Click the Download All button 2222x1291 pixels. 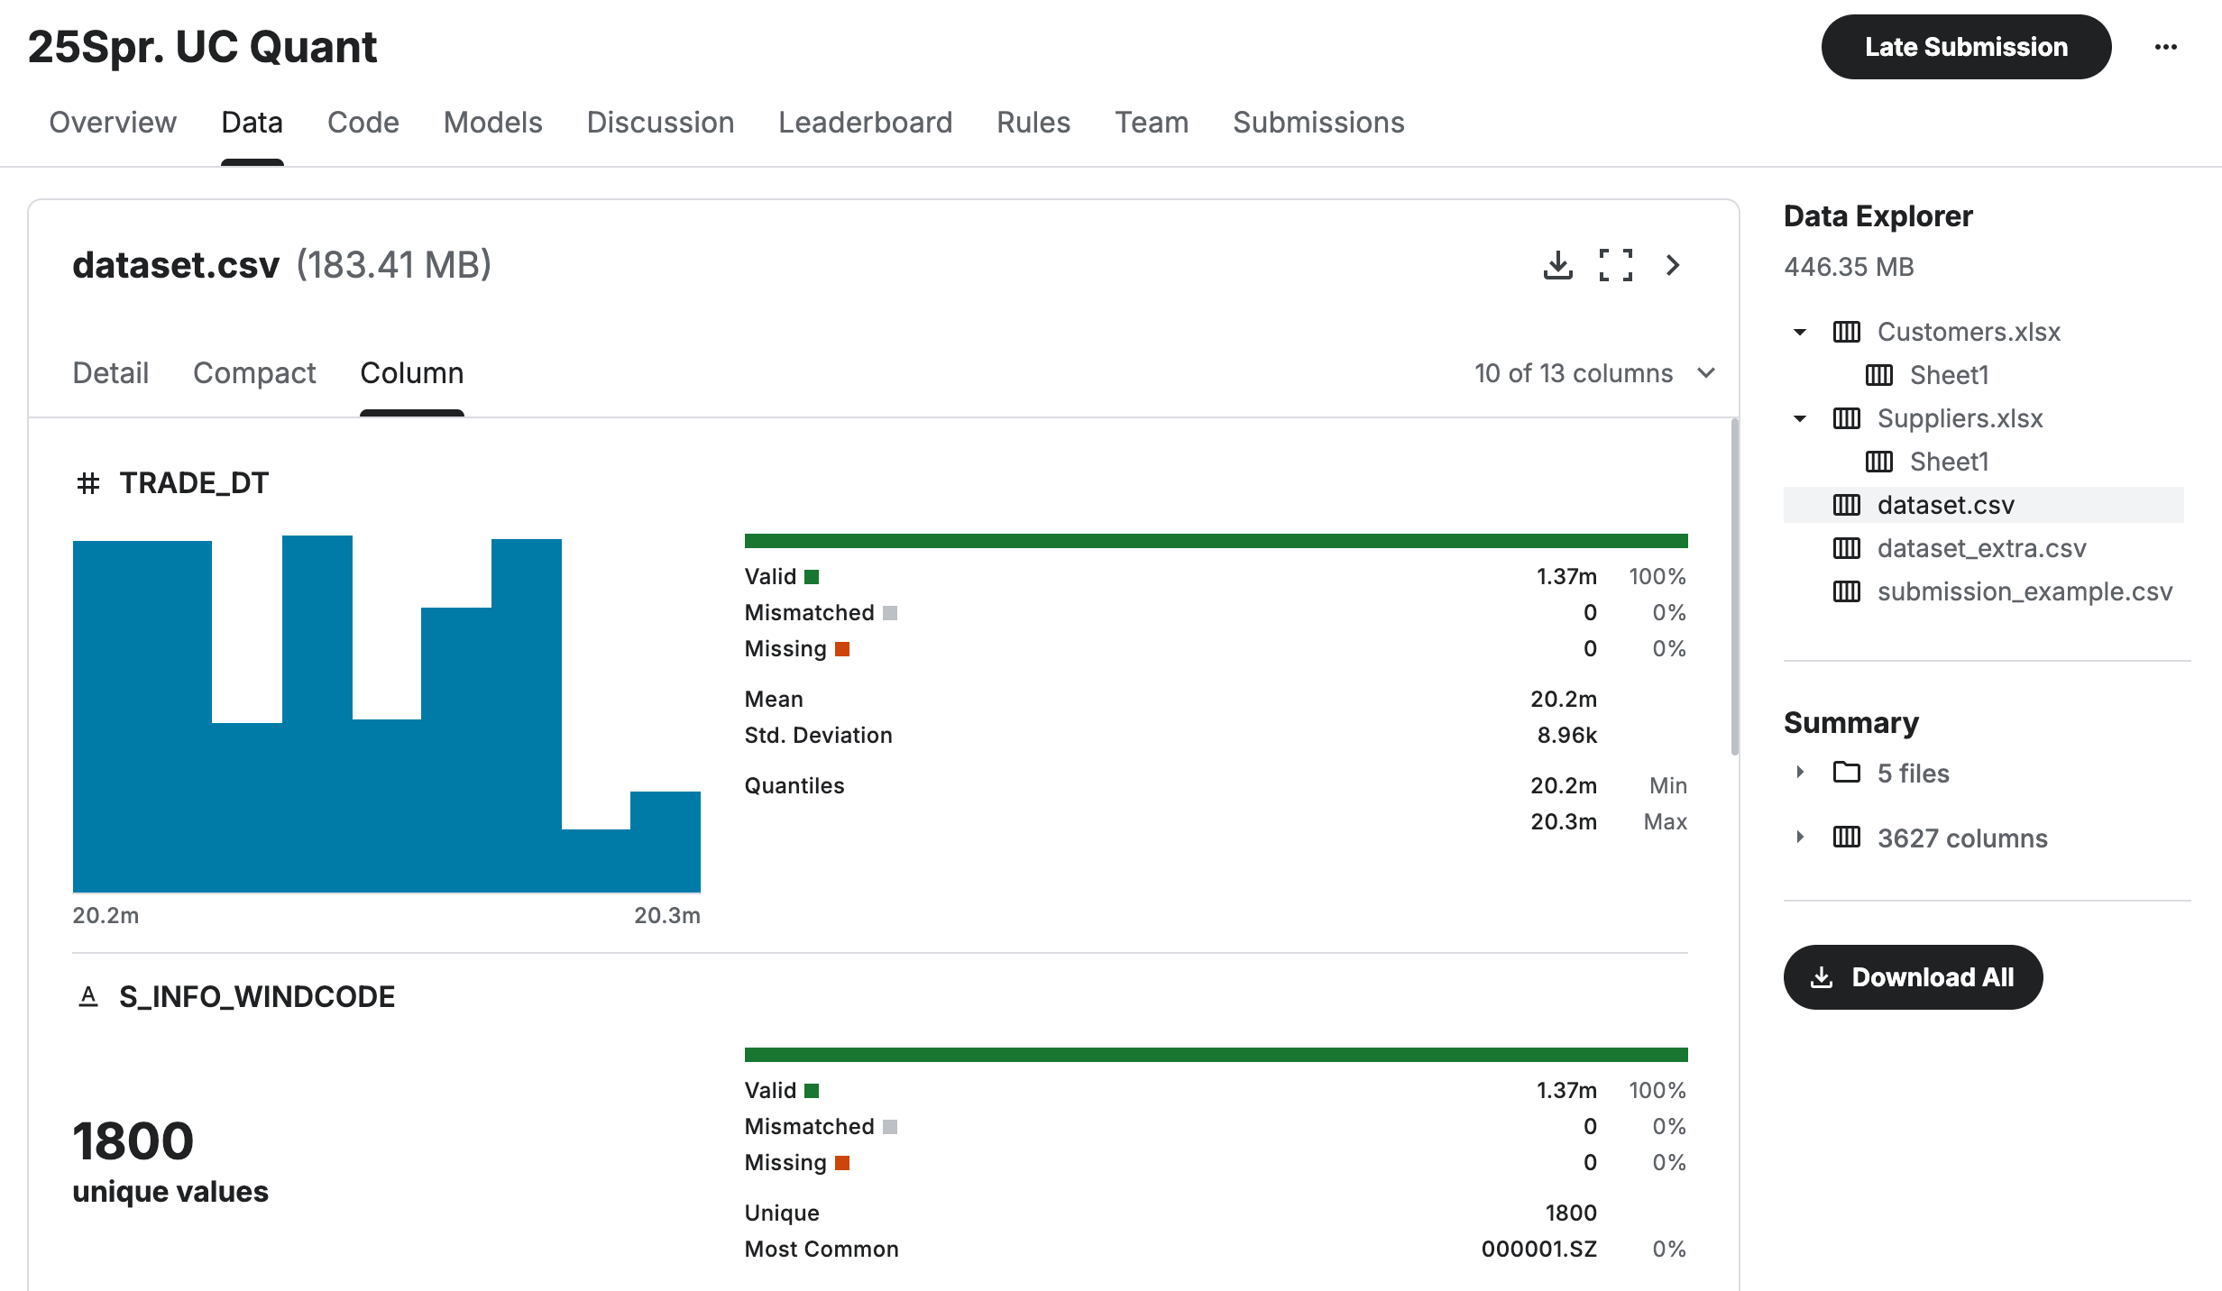pyautogui.click(x=1913, y=977)
